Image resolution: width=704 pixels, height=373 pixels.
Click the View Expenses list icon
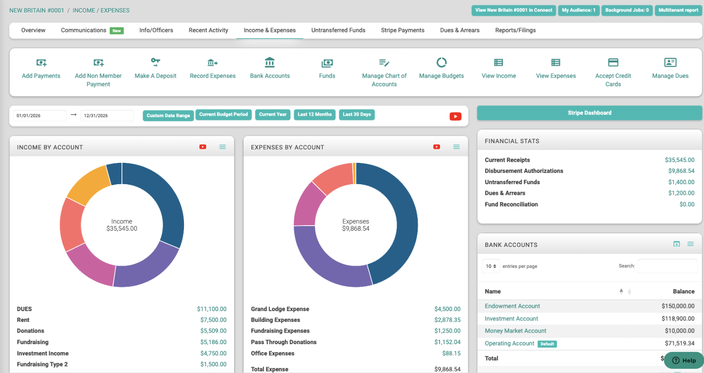[x=556, y=62]
